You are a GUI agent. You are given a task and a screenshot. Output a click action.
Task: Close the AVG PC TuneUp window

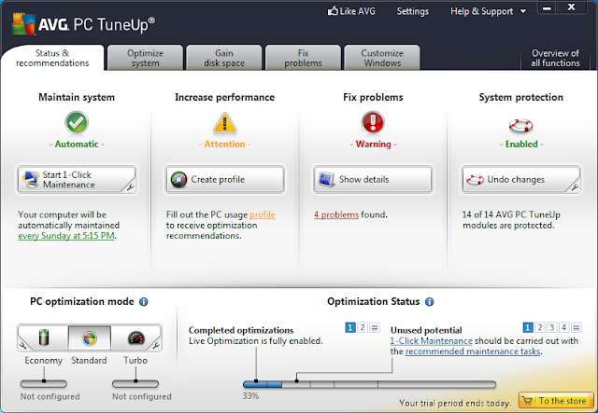(x=571, y=7)
